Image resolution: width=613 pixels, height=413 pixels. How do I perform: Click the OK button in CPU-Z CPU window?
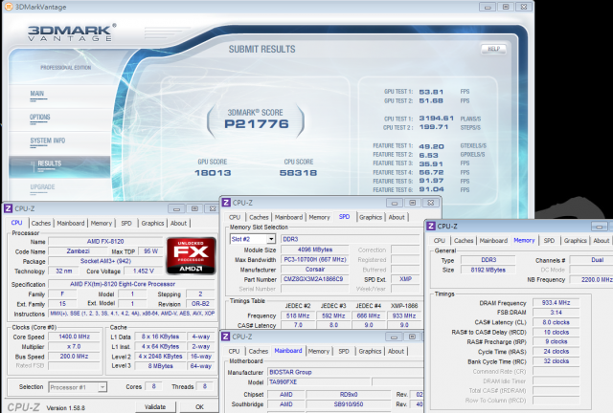coord(199,406)
